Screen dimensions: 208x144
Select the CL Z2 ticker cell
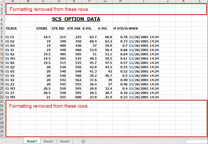point(13,84)
